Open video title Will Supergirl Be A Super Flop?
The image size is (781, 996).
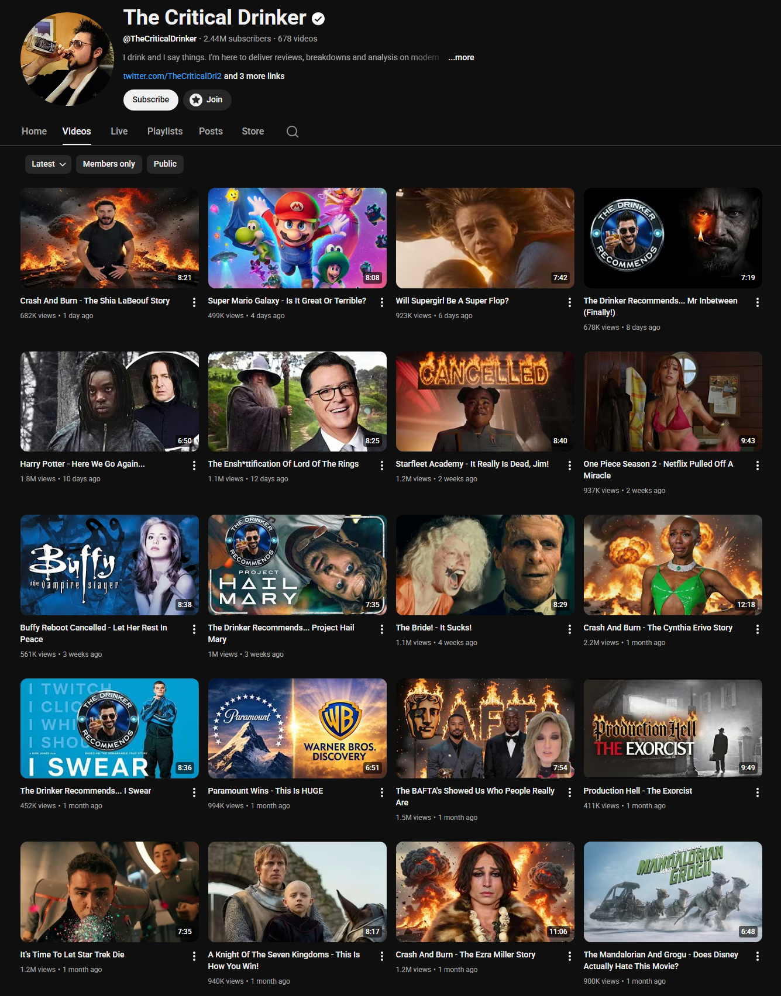(452, 301)
